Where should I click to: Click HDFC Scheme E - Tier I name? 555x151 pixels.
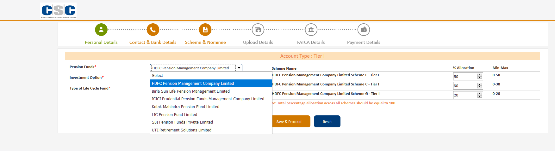[326, 75]
